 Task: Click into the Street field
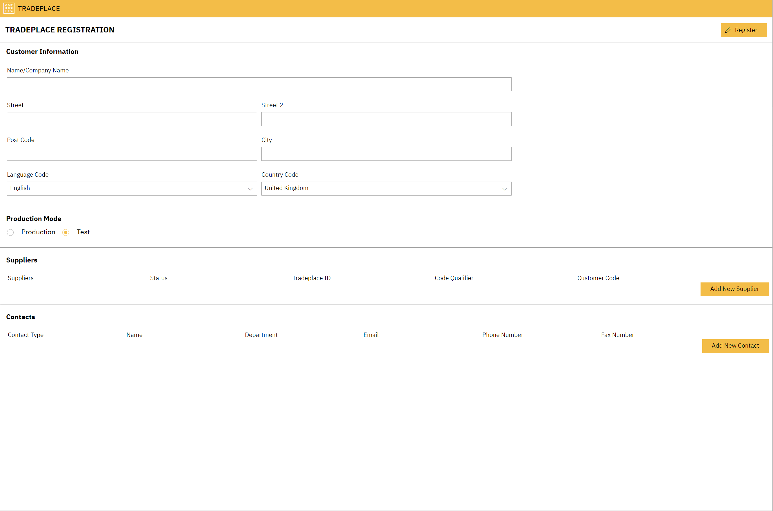pyautogui.click(x=132, y=119)
